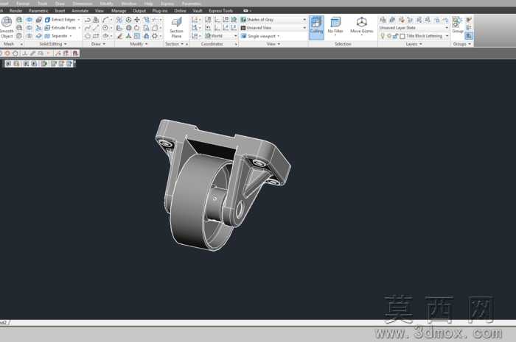Viewport: 516px width, 342px height.
Task: Click the globe icon in Mesh panel top row
Action: [x=19, y=20]
